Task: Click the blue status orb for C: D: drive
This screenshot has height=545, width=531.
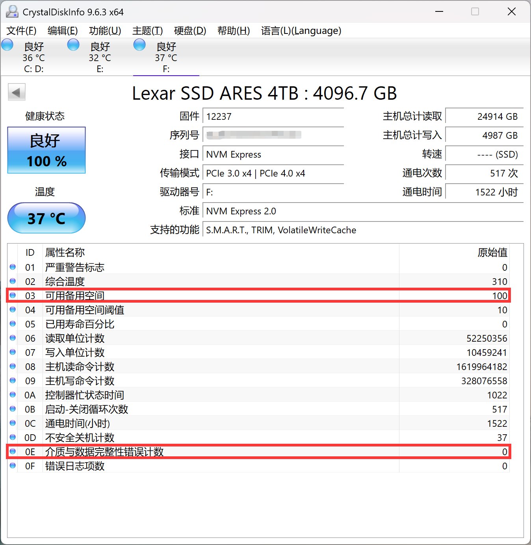Action: (x=7, y=45)
